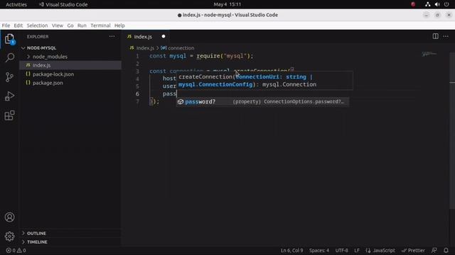
Task: Click line number 1 in gutter
Action: point(137,56)
